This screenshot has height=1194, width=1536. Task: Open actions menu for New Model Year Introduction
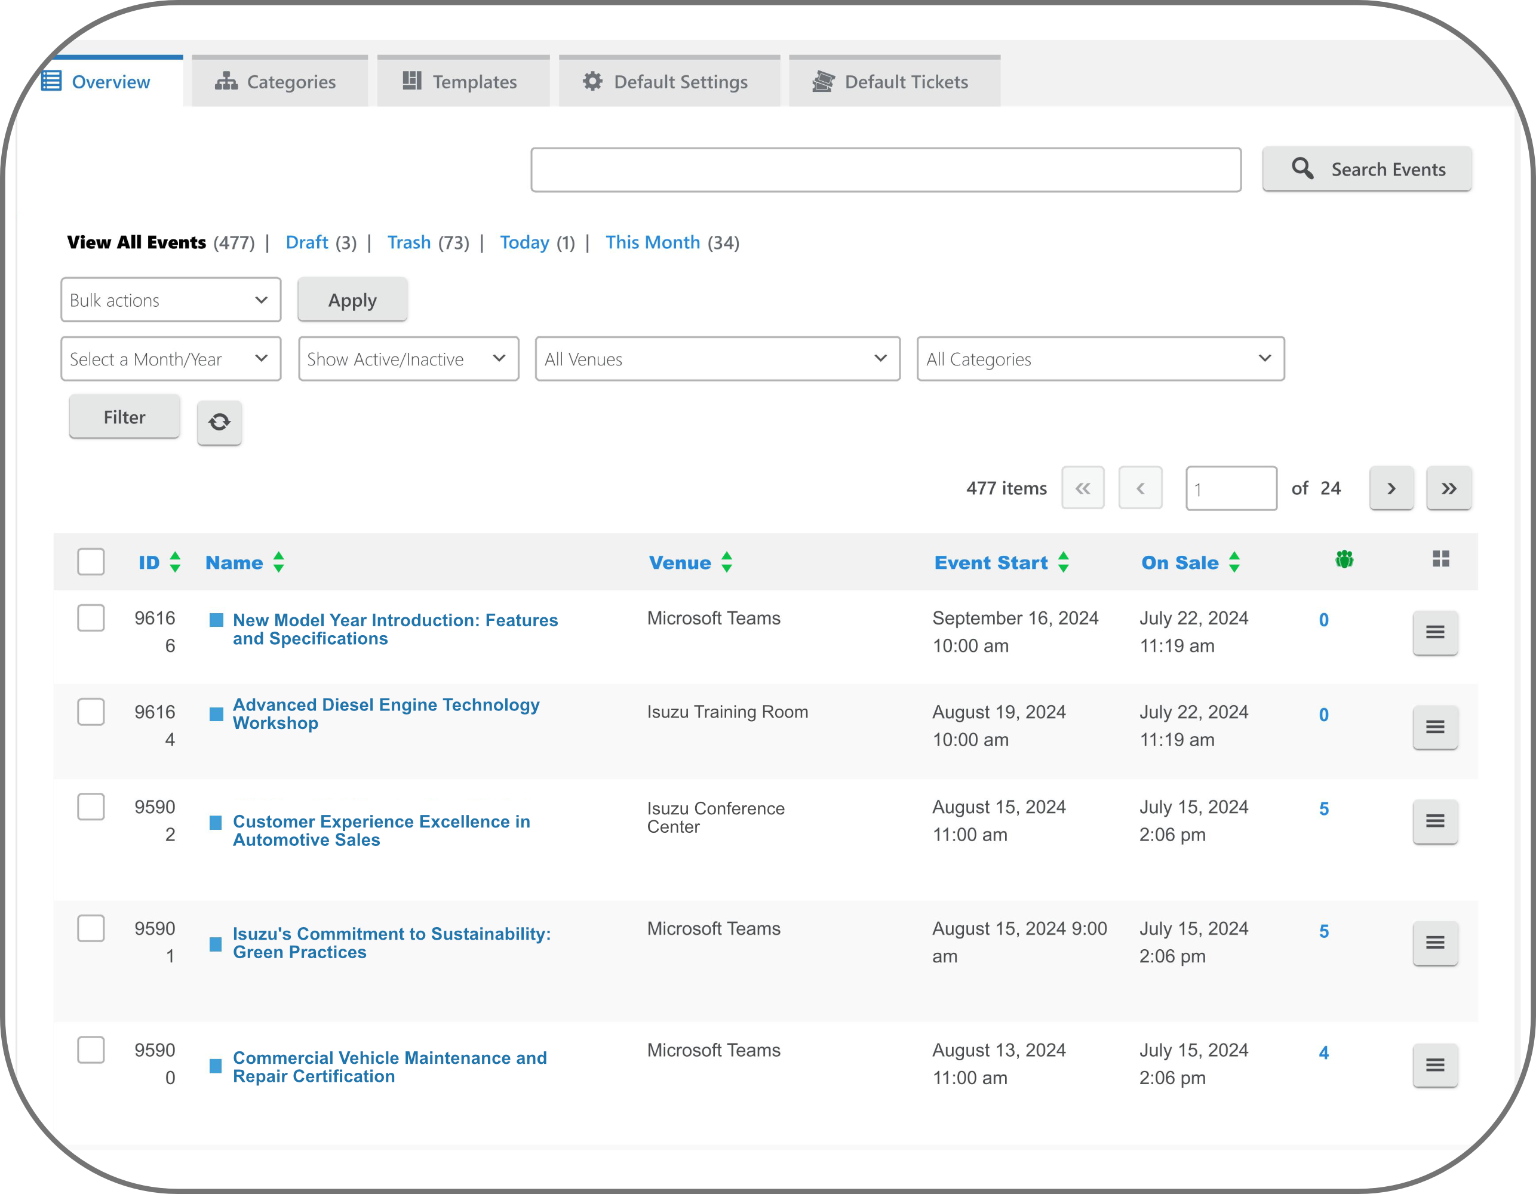(1434, 633)
